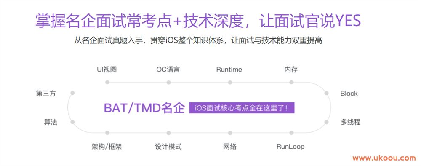
Task: Click the node dot below '内存'
Action: pos(291,82)
